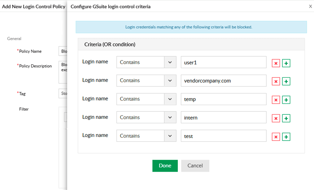Add a row after temp criteria
Image resolution: width=314 pixels, height=190 pixels.
(286, 100)
